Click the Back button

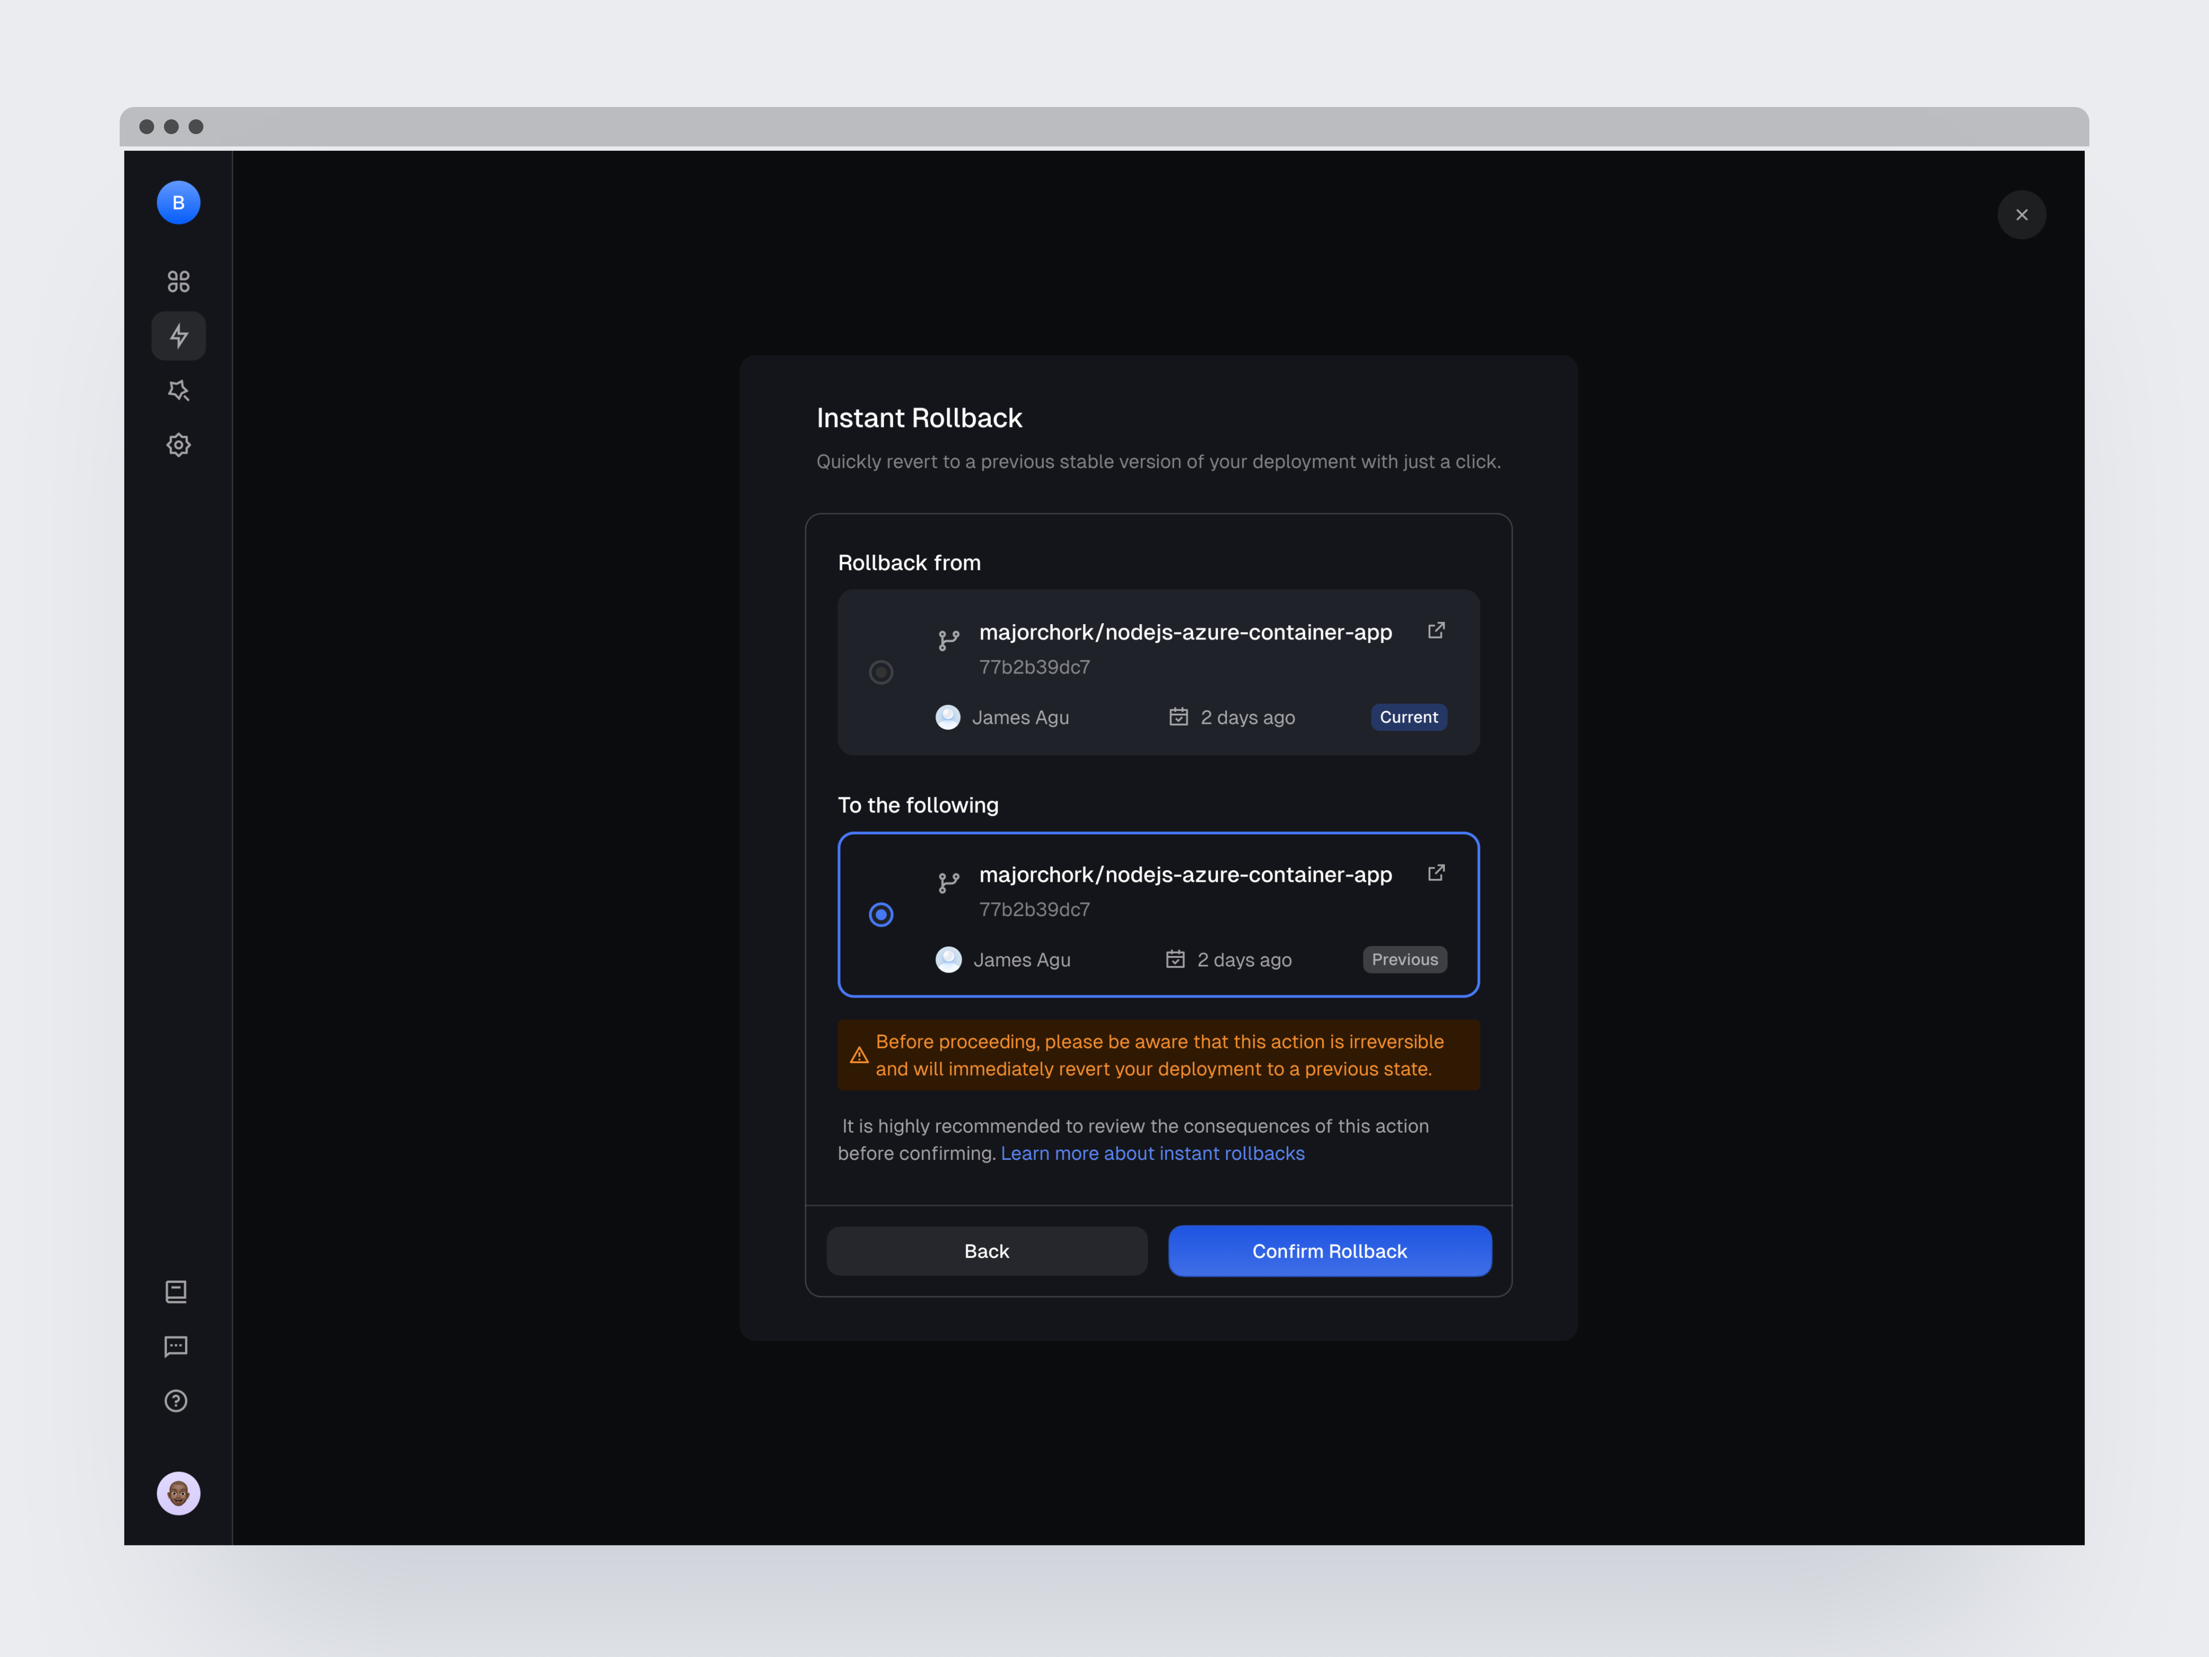pos(987,1251)
